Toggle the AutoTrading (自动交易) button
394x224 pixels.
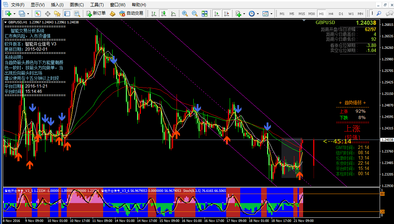(x=131, y=14)
